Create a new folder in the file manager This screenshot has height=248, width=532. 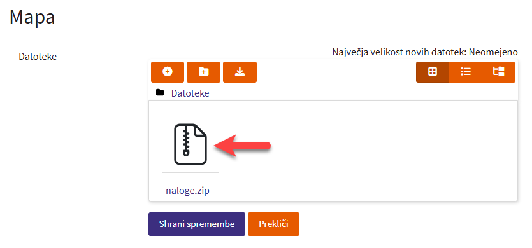[x=204, y=72]
